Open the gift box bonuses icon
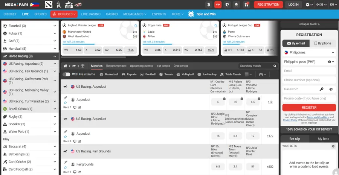Viewport: 339px width, 175px height. pos(246,5)
